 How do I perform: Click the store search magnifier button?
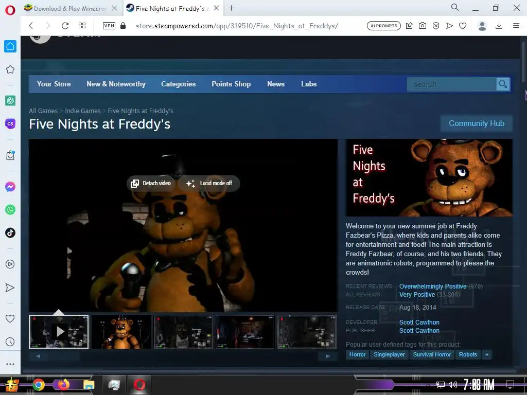pos(503,84)
